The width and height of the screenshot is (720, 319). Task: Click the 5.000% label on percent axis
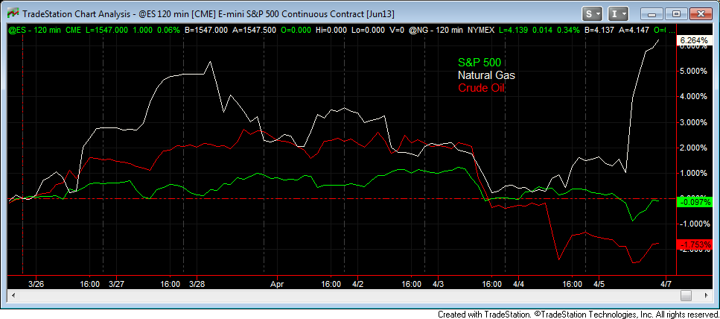(x=692, y=71)
